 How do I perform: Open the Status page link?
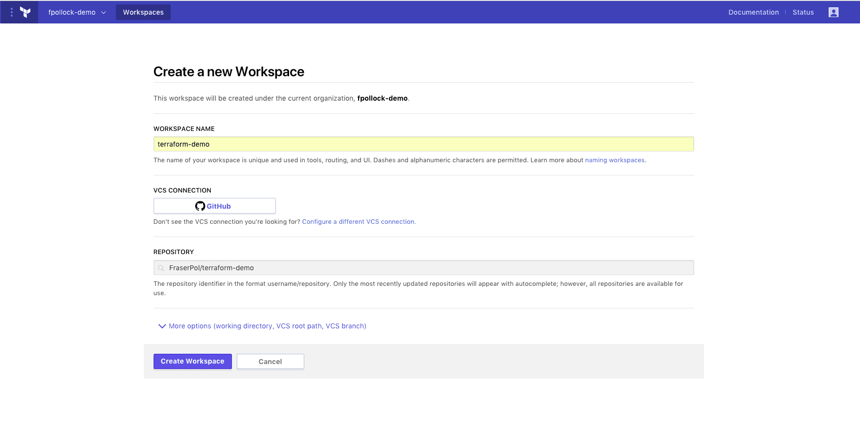[x=803, y=12]
